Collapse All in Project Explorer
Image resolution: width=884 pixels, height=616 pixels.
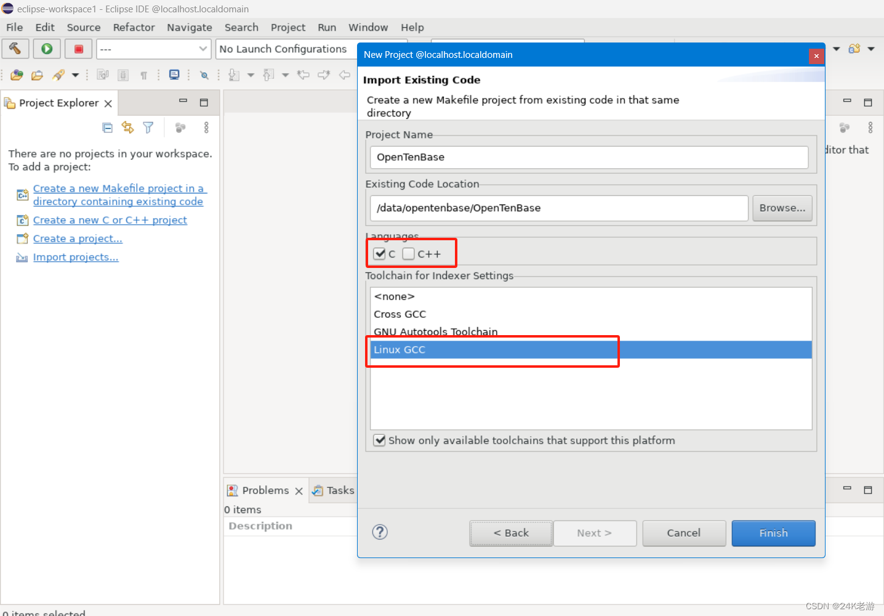[108, 128]
